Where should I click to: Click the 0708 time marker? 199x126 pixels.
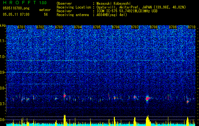[x=154, y=27]
